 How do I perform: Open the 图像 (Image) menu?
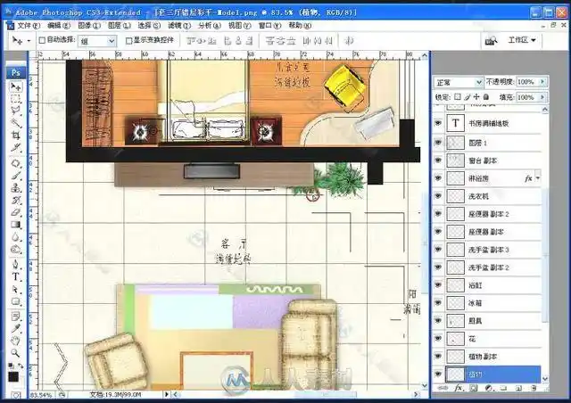coord(89,26)
